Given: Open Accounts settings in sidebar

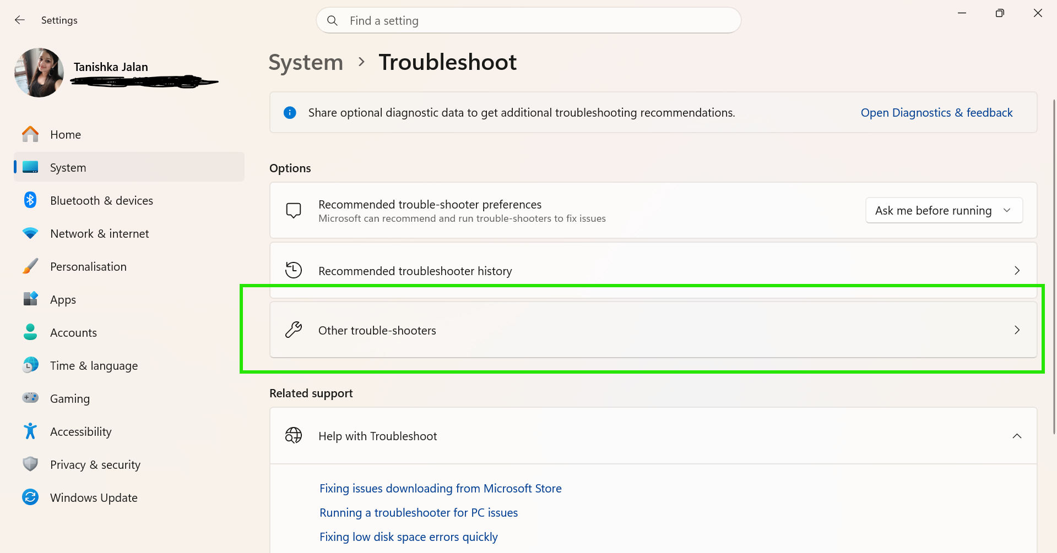Looking at the screenshot, I should (x=129, y=332).
